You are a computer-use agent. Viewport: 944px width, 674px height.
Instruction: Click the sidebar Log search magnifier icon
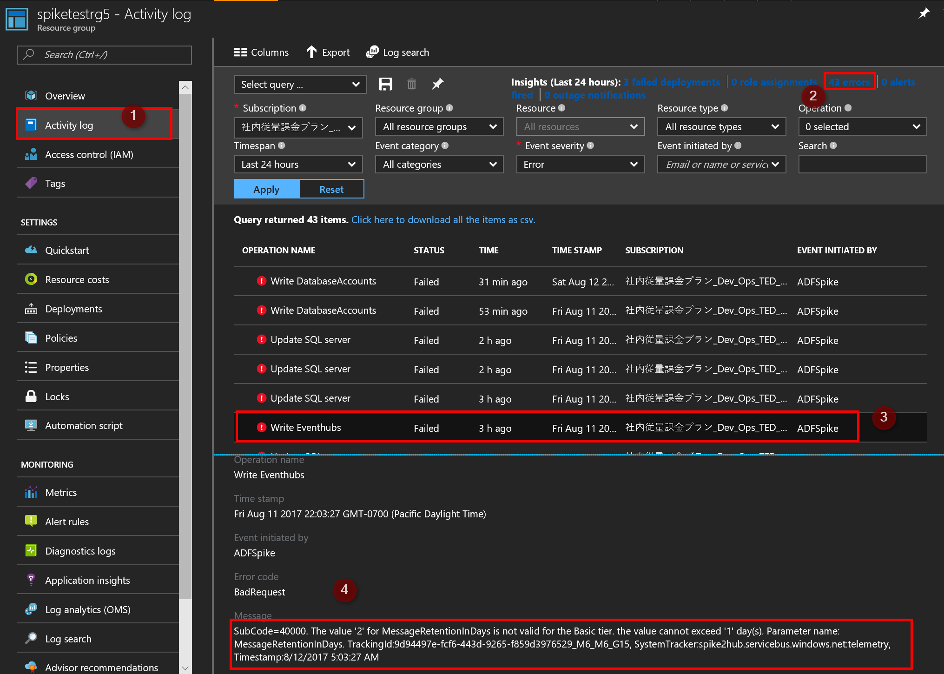(31, 638)
